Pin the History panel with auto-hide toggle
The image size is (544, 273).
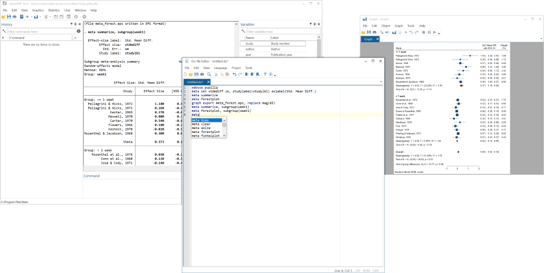pyautogui.click(x=75, y=24)
